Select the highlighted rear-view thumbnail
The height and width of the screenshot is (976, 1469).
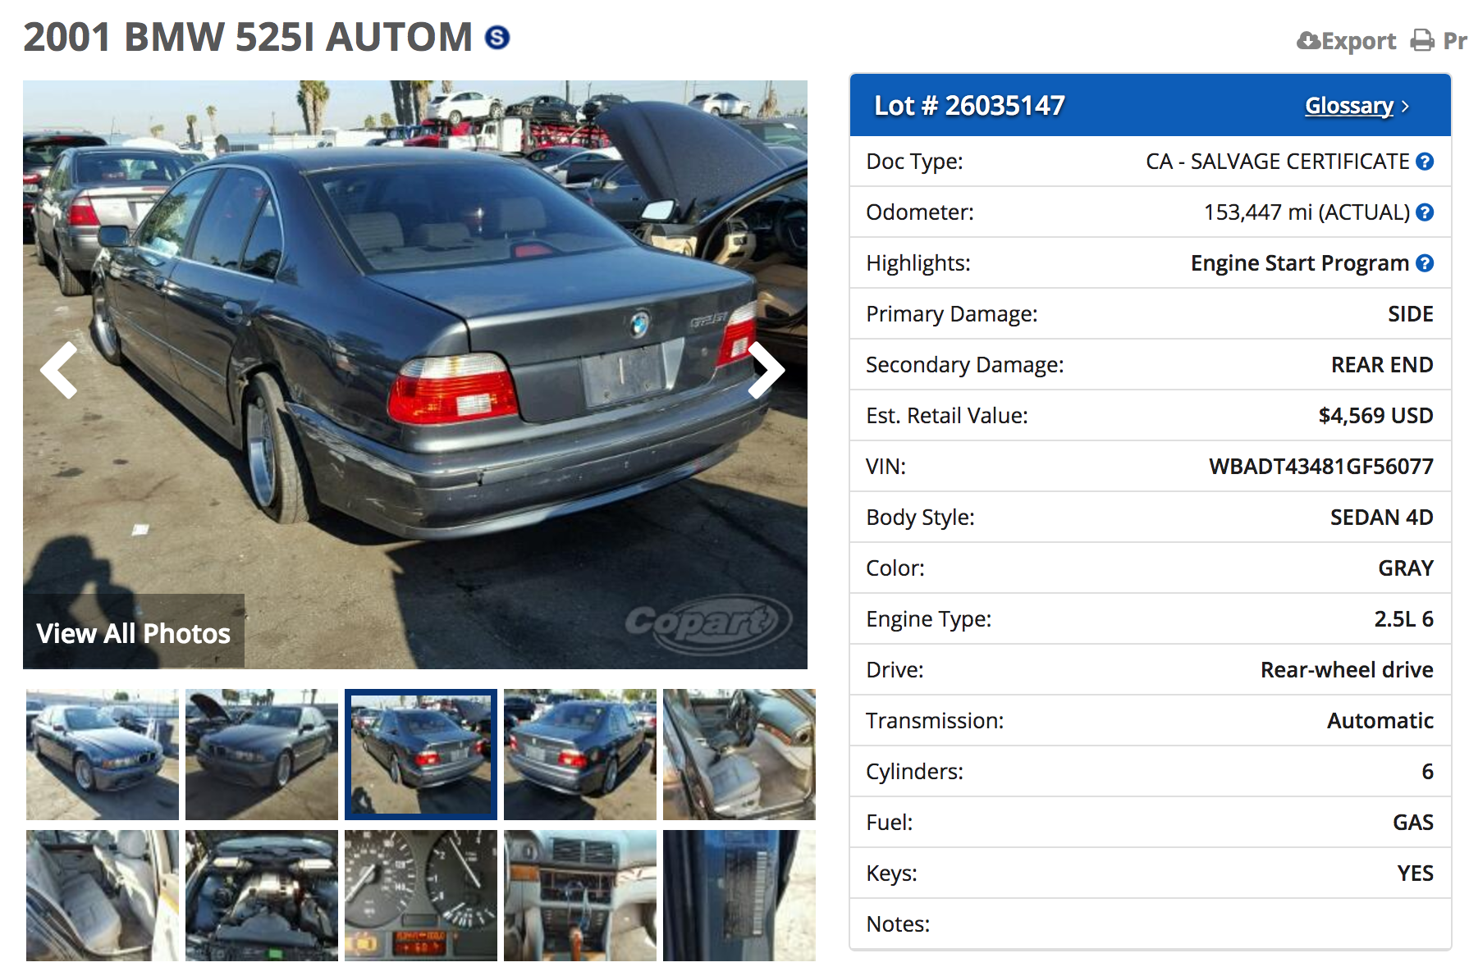(421, 755)
